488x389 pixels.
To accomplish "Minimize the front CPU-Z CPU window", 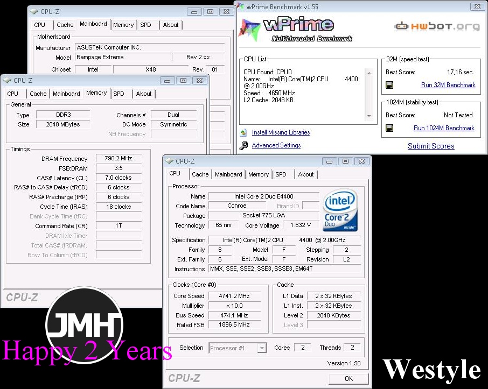I will click(x=329, y=161).
